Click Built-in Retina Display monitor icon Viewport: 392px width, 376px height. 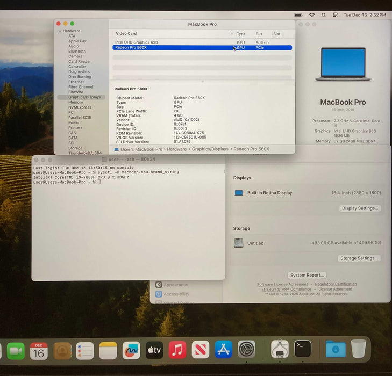click(x=239, y=193)
